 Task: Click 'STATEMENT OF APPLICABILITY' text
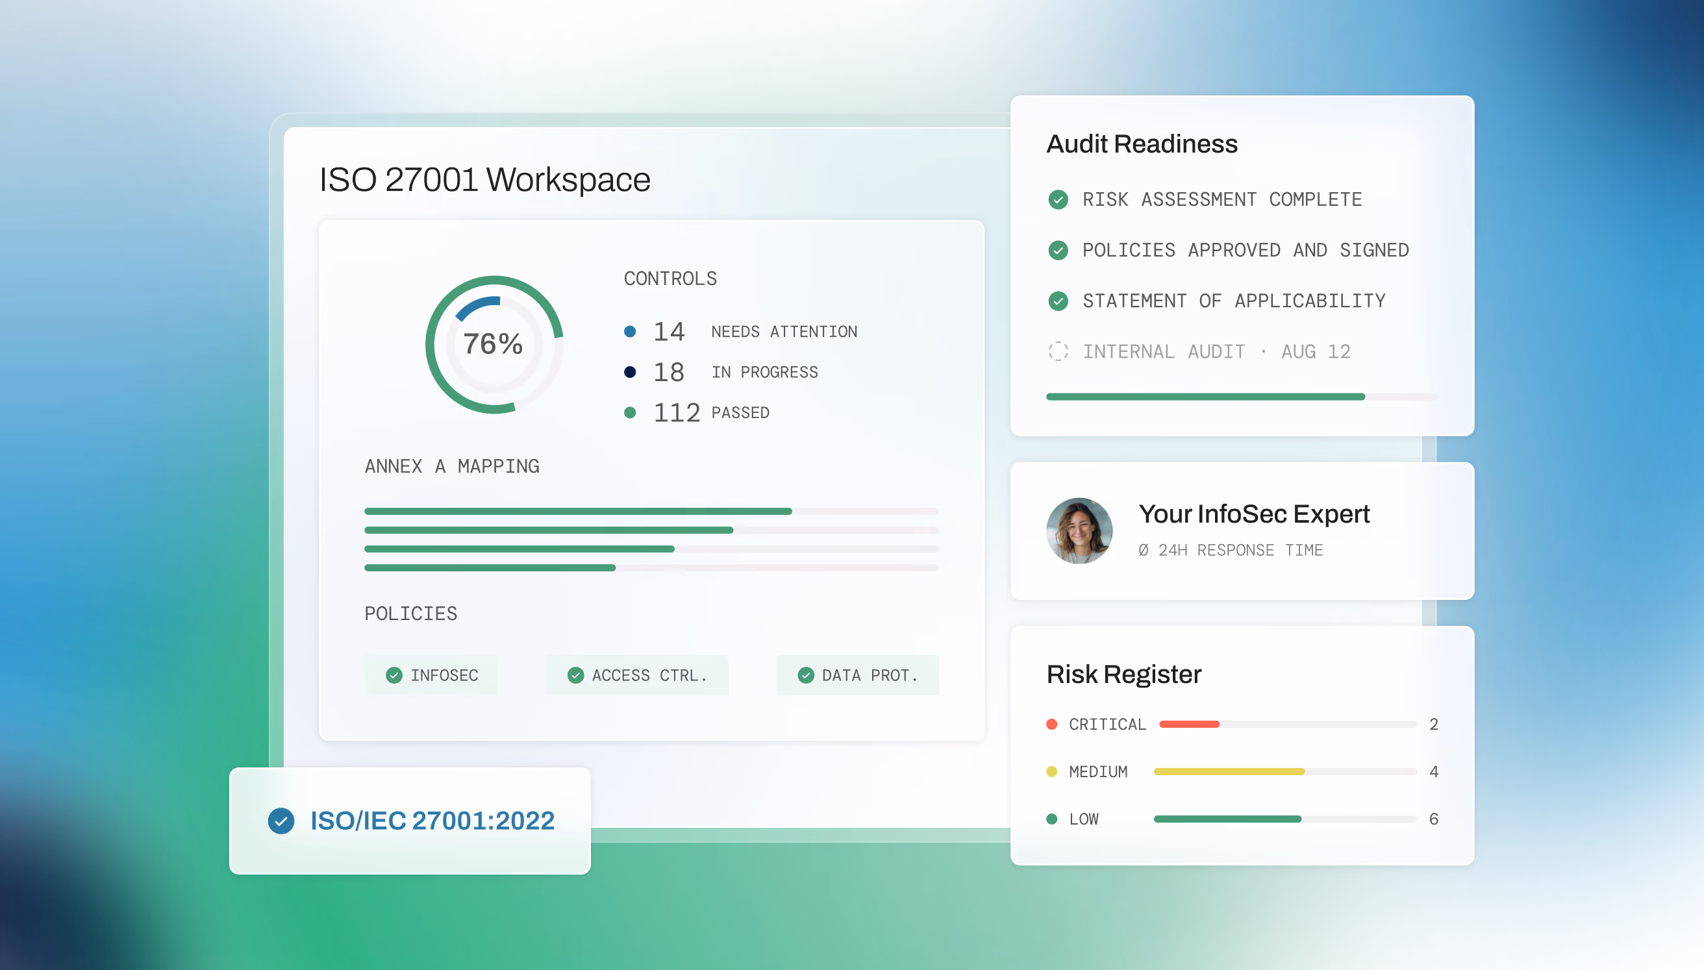coord(1234,301)
